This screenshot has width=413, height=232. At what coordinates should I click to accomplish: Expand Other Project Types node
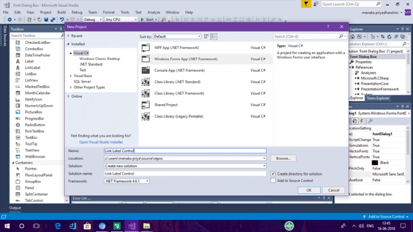tap(71, 87)
